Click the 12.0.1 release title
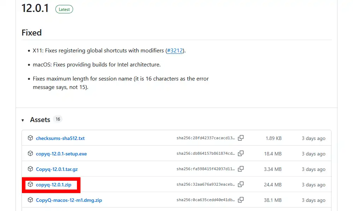The height and width of the screenshot is (211, 353). [35, 8]
